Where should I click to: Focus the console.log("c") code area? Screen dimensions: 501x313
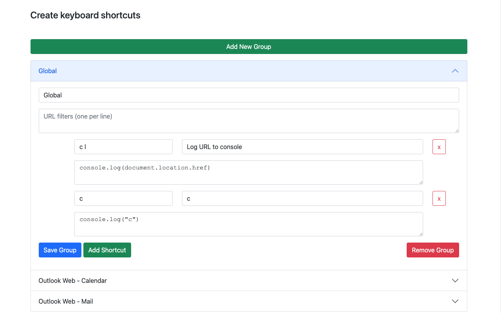tap(249, 224)
